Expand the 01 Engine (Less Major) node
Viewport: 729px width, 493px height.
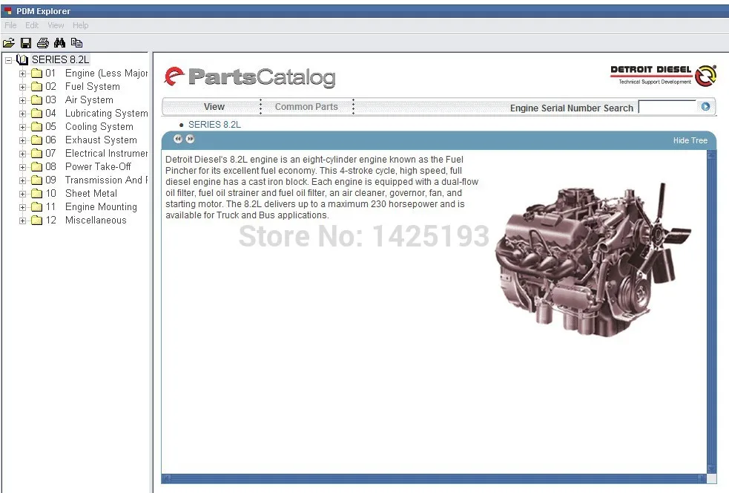(x=22, y=74)
